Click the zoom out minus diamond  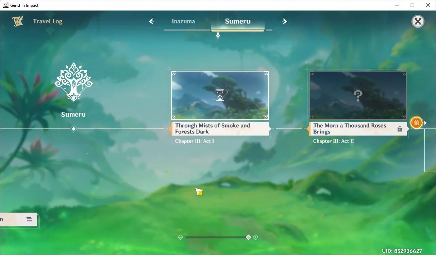(181, 237)
